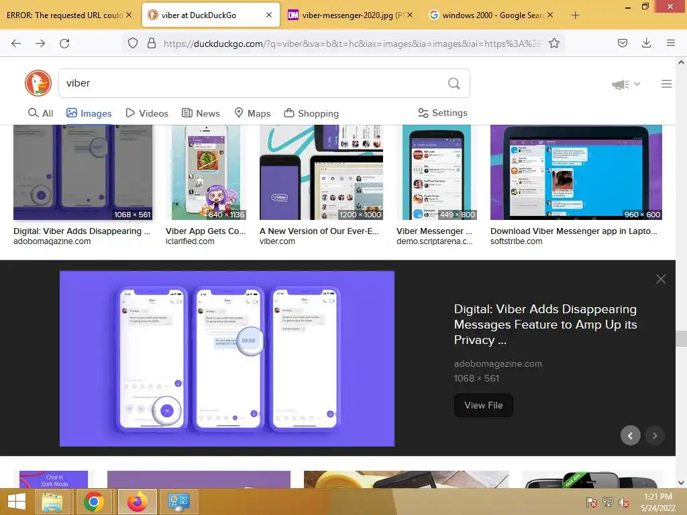
Task: Open the Firefox application menu
Action: pyautogui.click(x=671, y=43)
